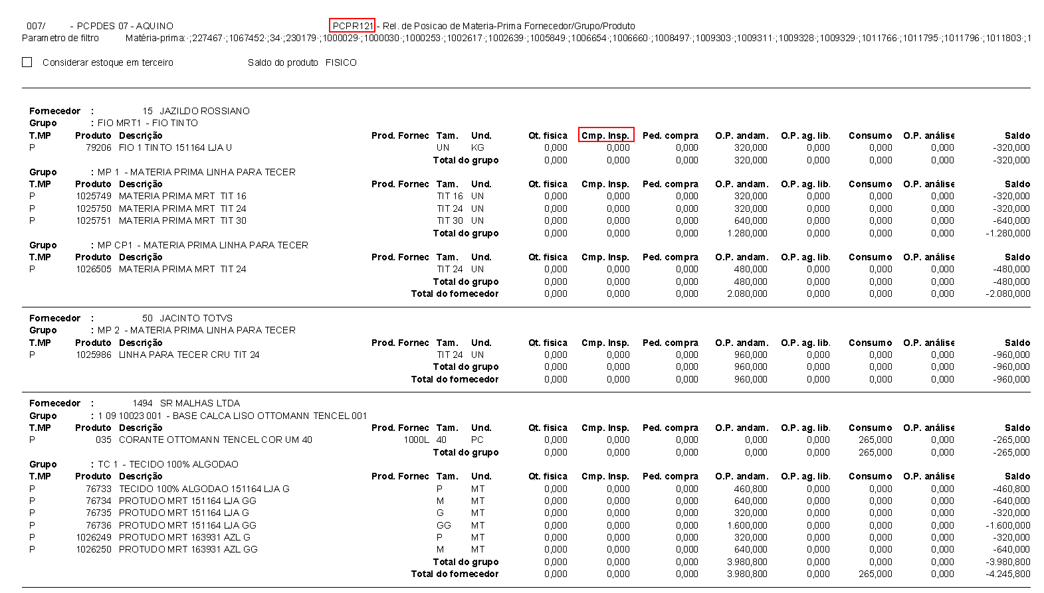
Task: Select the title "Rel. de Posicao de Materia-Prima Fornecedor/Grupo/Produto"
Action: click(x=509, y=26)
